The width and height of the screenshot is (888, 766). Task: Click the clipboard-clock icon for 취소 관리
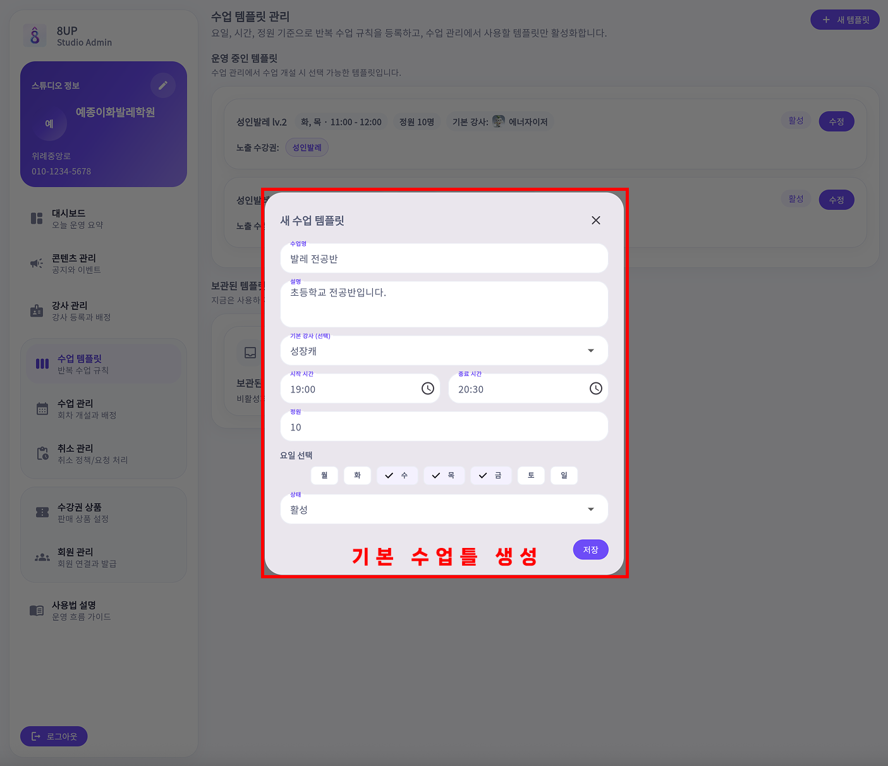[42, 453]
